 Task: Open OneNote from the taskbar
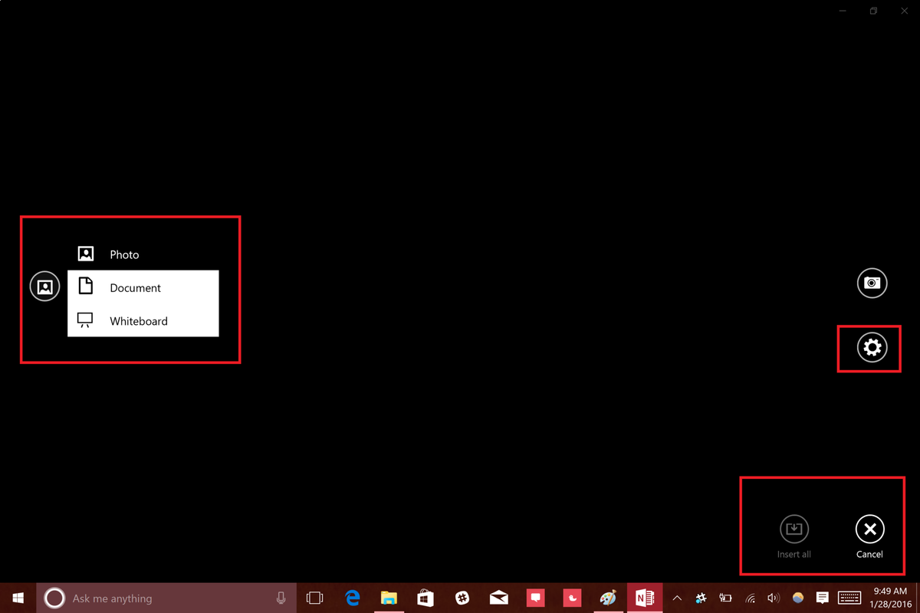tap(644, 598)
